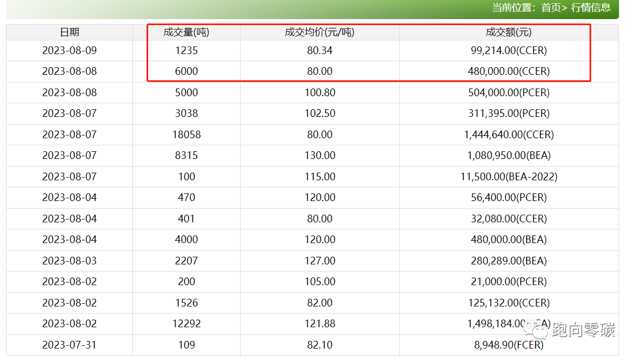This screenshot has width=630, height=360.
Task: Click the 2023-08-09 date cell
Action: coord(69,51)
